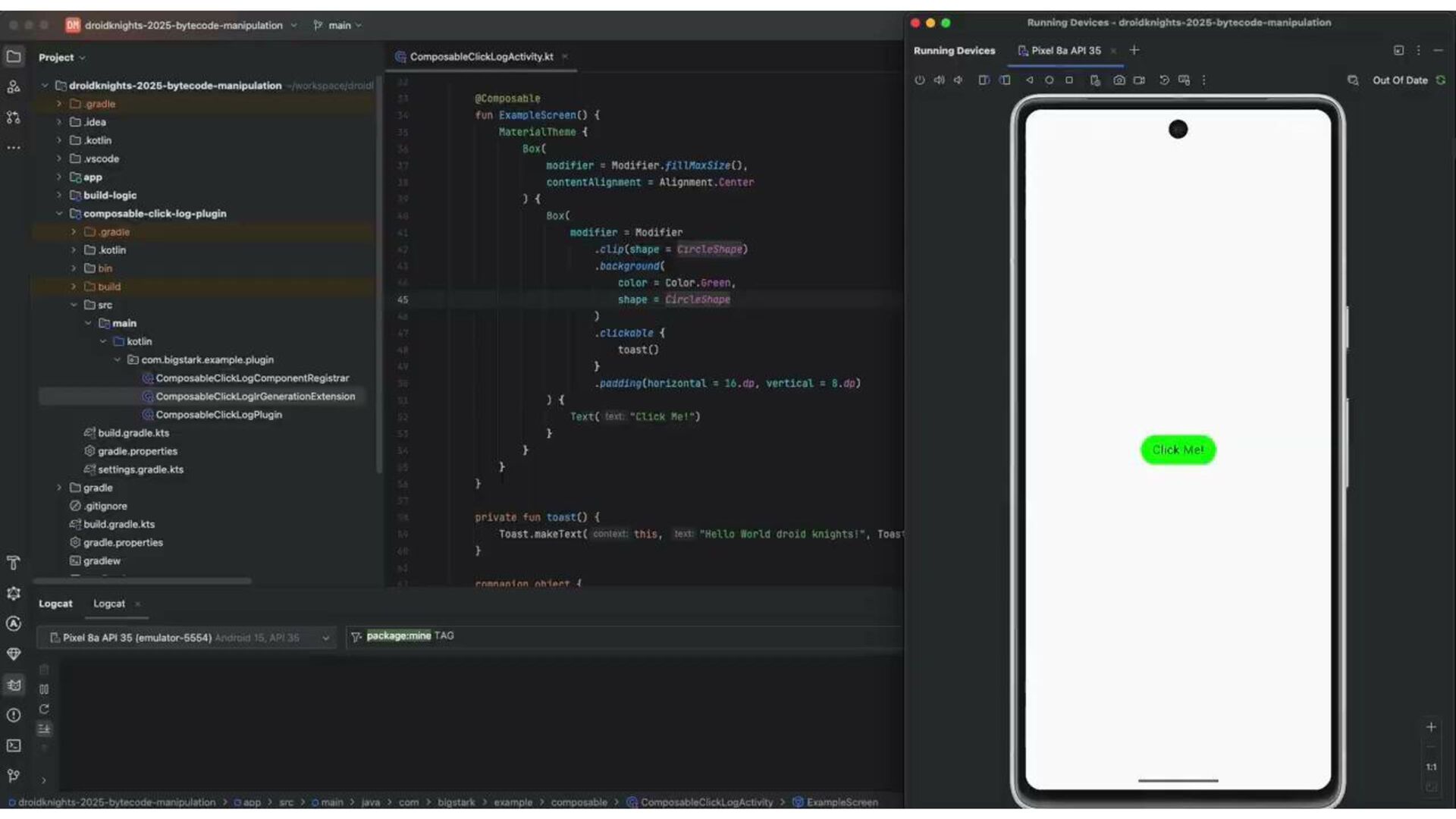The height and width of the screenshot is (819, 1456).
Task: Start screen recording with video camera icon
Action: (1139, 80)
